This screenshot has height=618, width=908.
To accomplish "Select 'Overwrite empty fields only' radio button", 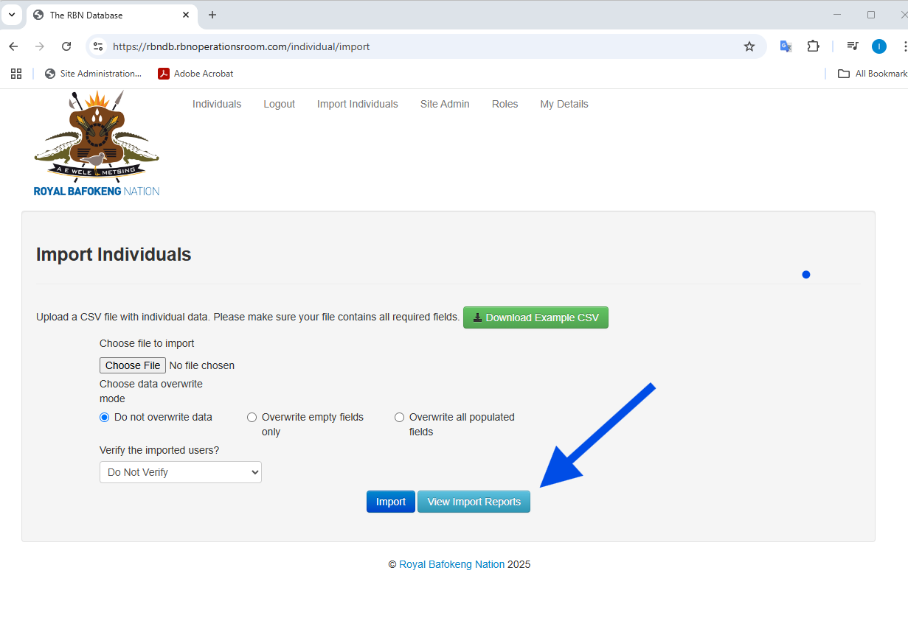I will pyautogui.click(x=252, y=418).
